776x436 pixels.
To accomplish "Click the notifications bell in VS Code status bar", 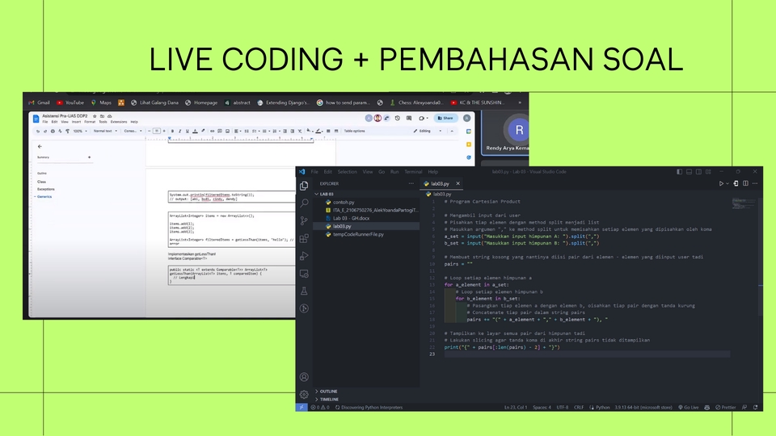I will (x=755, y=407).
